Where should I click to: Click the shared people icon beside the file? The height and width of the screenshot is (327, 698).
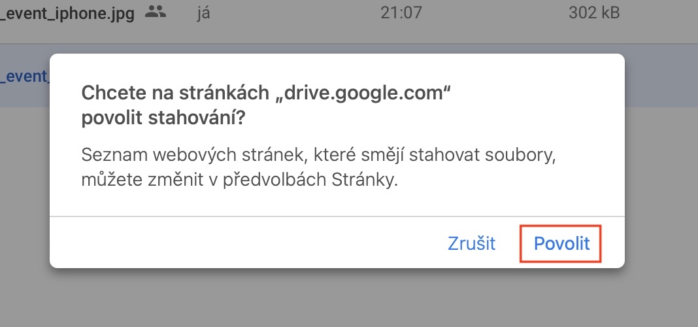[155, 12]
